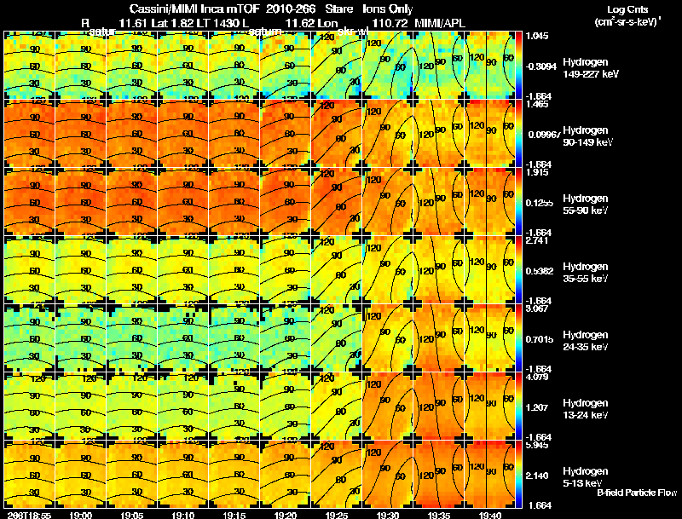Click the 110.72 longitude value

390,23
